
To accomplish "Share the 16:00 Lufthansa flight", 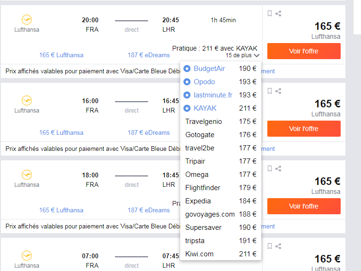I will click(x=278, y=91).
